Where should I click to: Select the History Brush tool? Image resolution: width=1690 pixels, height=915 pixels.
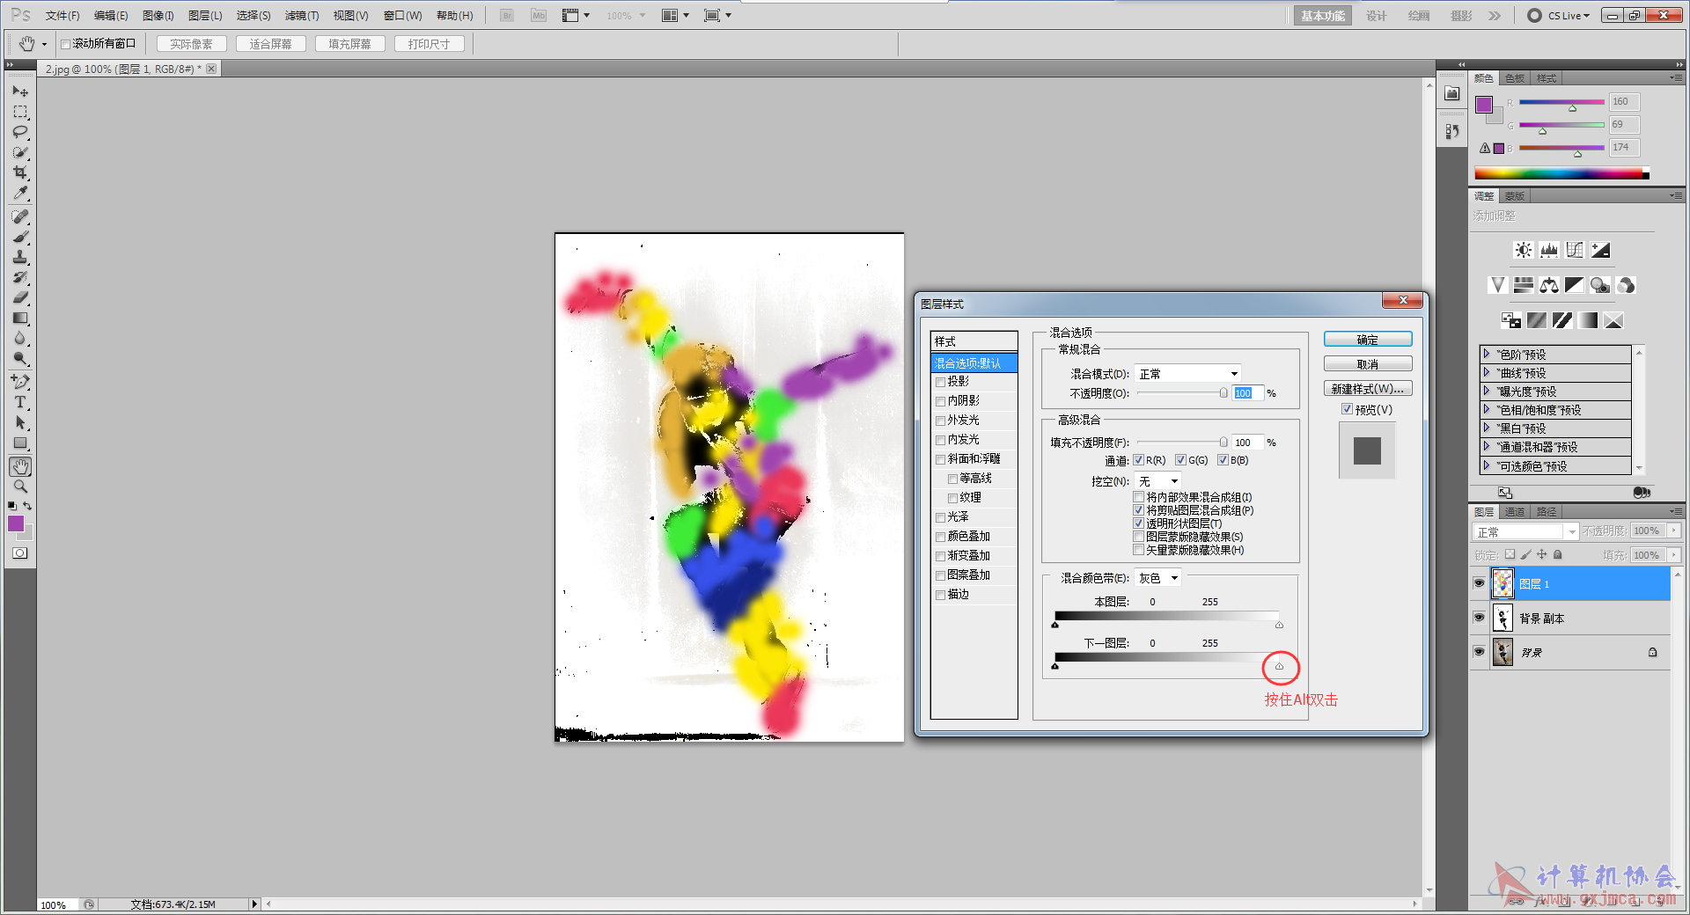(20, 277)
